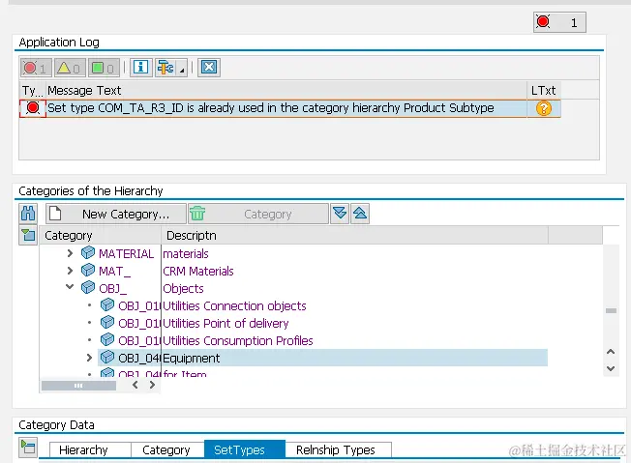Click the Objects description text
Screen dimensions: 631x463
(183, 289)
